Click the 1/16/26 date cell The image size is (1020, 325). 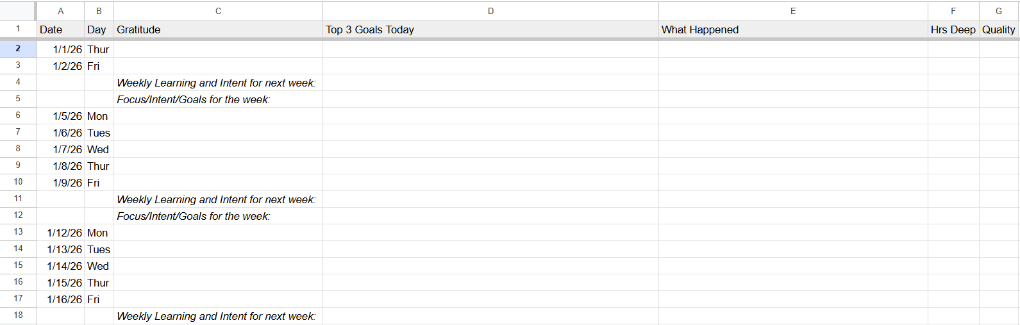61,299
